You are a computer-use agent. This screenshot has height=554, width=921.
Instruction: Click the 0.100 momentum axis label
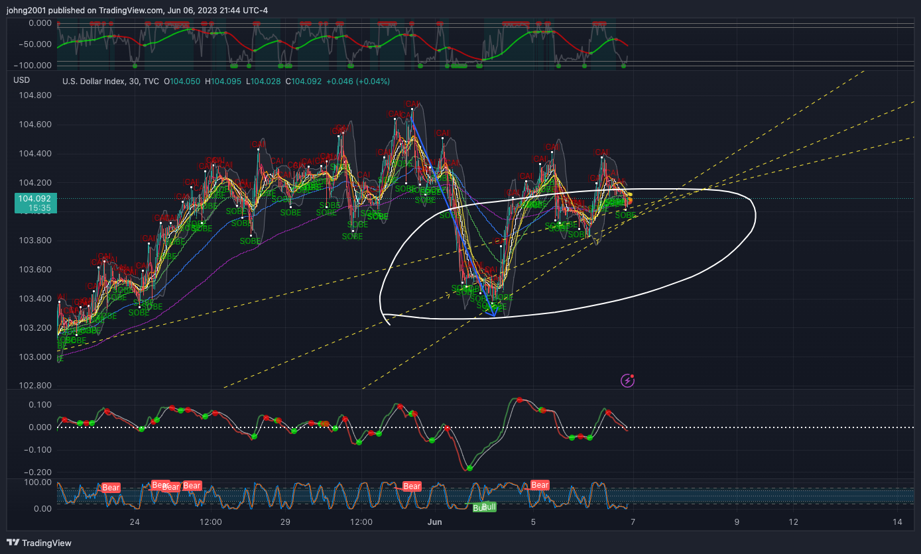(40, 405)
